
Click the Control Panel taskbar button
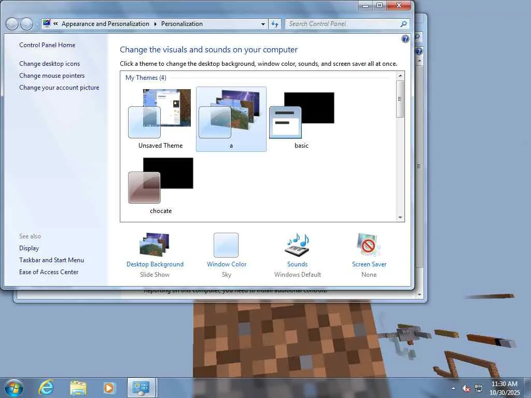[x=141, y=388]
